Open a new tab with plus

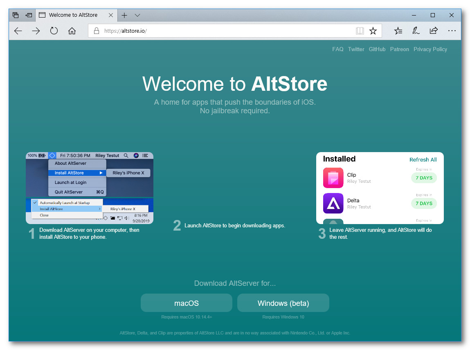124,15
